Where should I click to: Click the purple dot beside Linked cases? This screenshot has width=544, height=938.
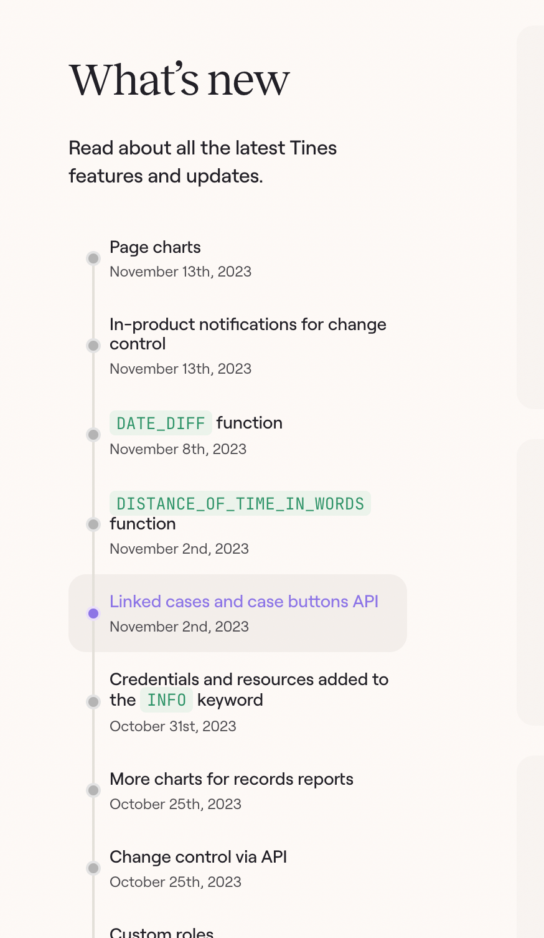point(93,613)
